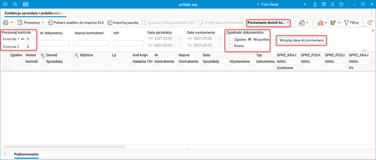Click the search magnifier in title bar
The width and height of the screenshot is (376, 160).
tap(15, 4)
